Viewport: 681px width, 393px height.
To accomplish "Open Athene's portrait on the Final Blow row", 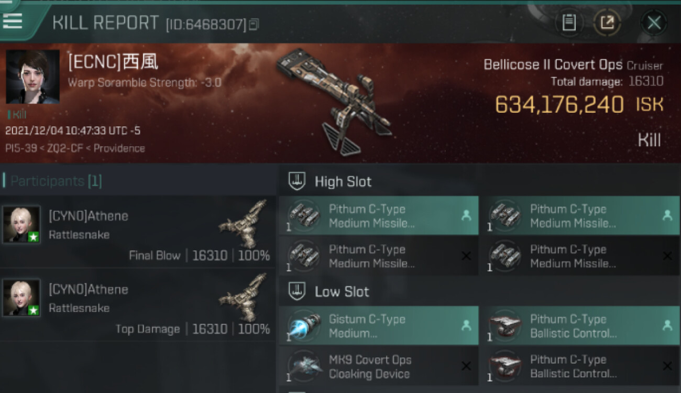I will [x=21, y=224].
